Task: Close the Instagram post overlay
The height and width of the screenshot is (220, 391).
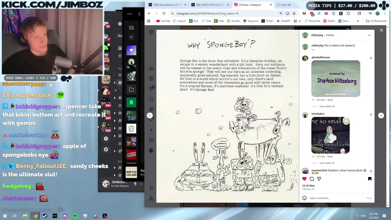Action: pos(381,30)
